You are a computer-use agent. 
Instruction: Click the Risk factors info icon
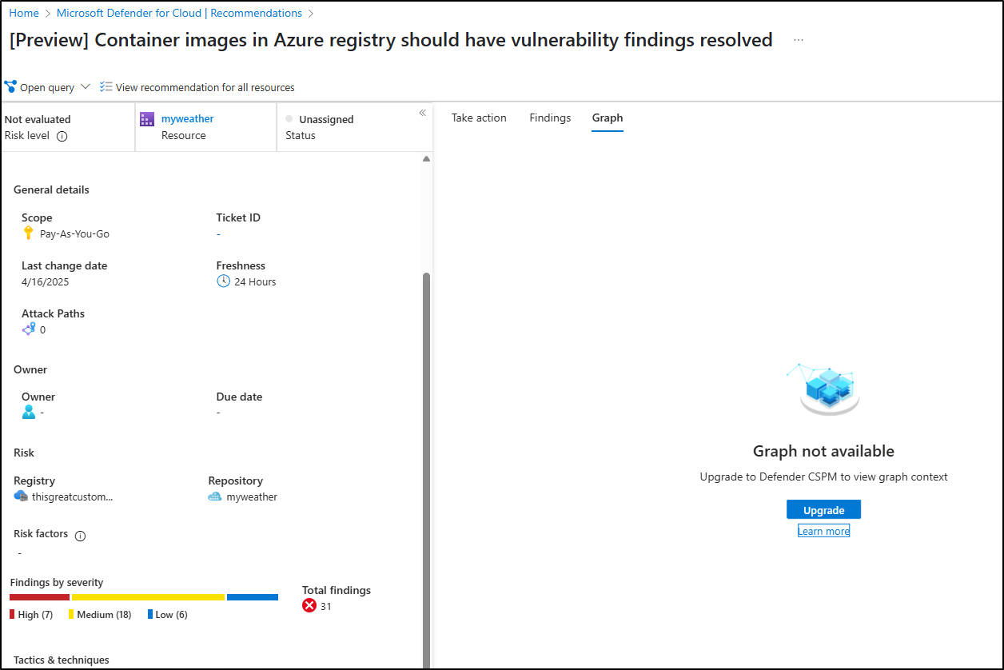80,536
